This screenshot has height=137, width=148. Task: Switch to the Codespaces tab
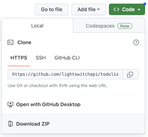coord(109,26)
